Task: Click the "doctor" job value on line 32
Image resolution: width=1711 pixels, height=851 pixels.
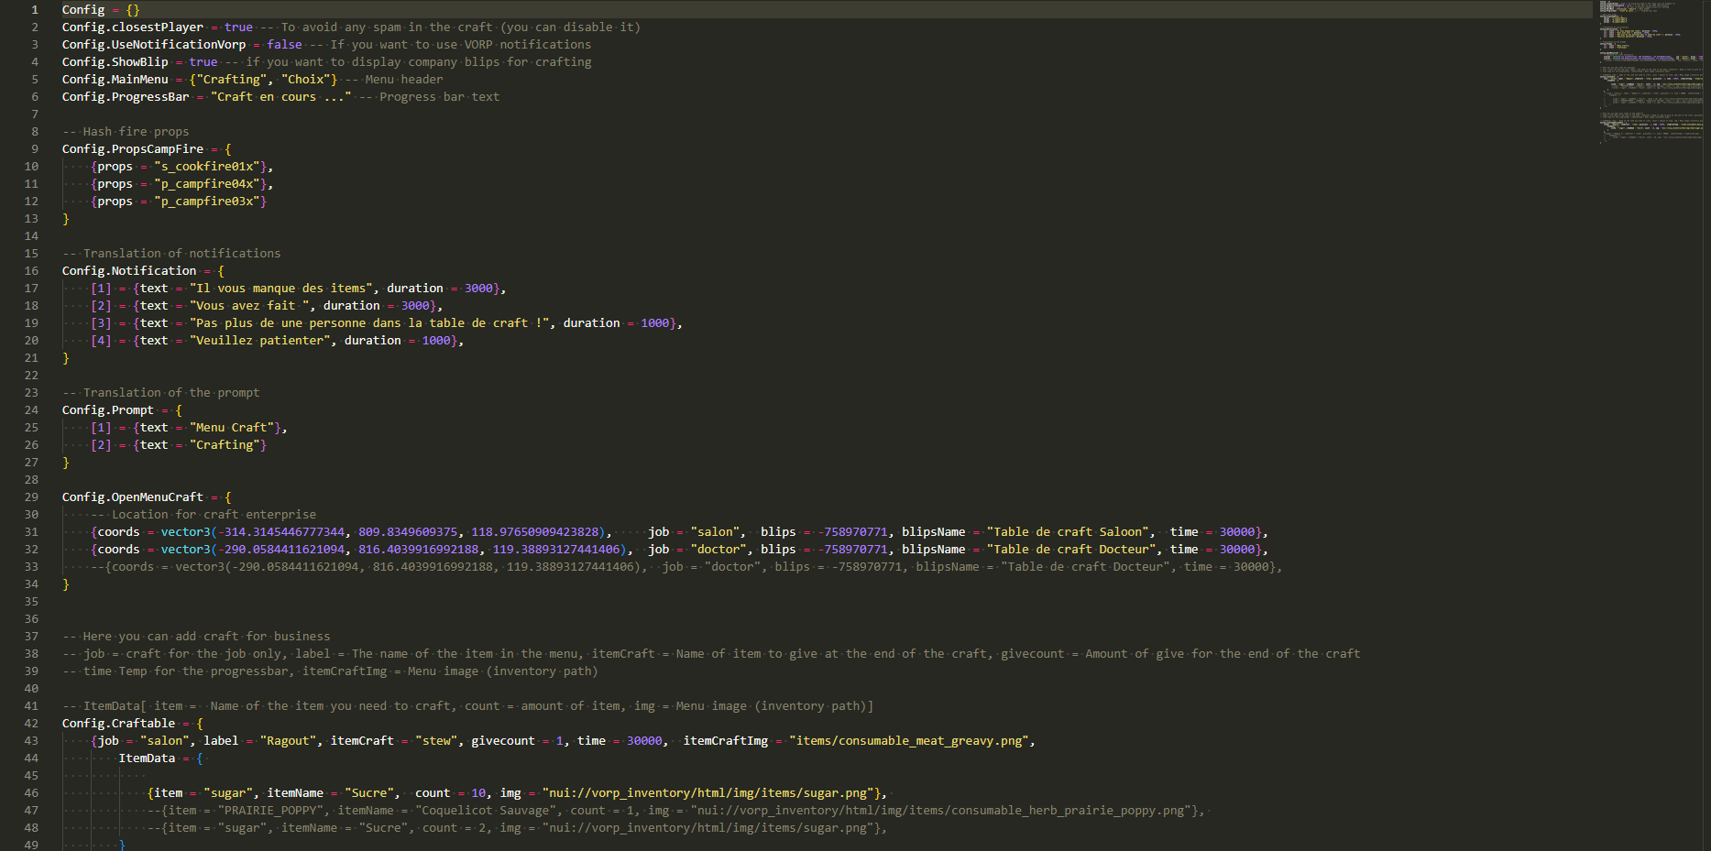Action: coord(718,550)
